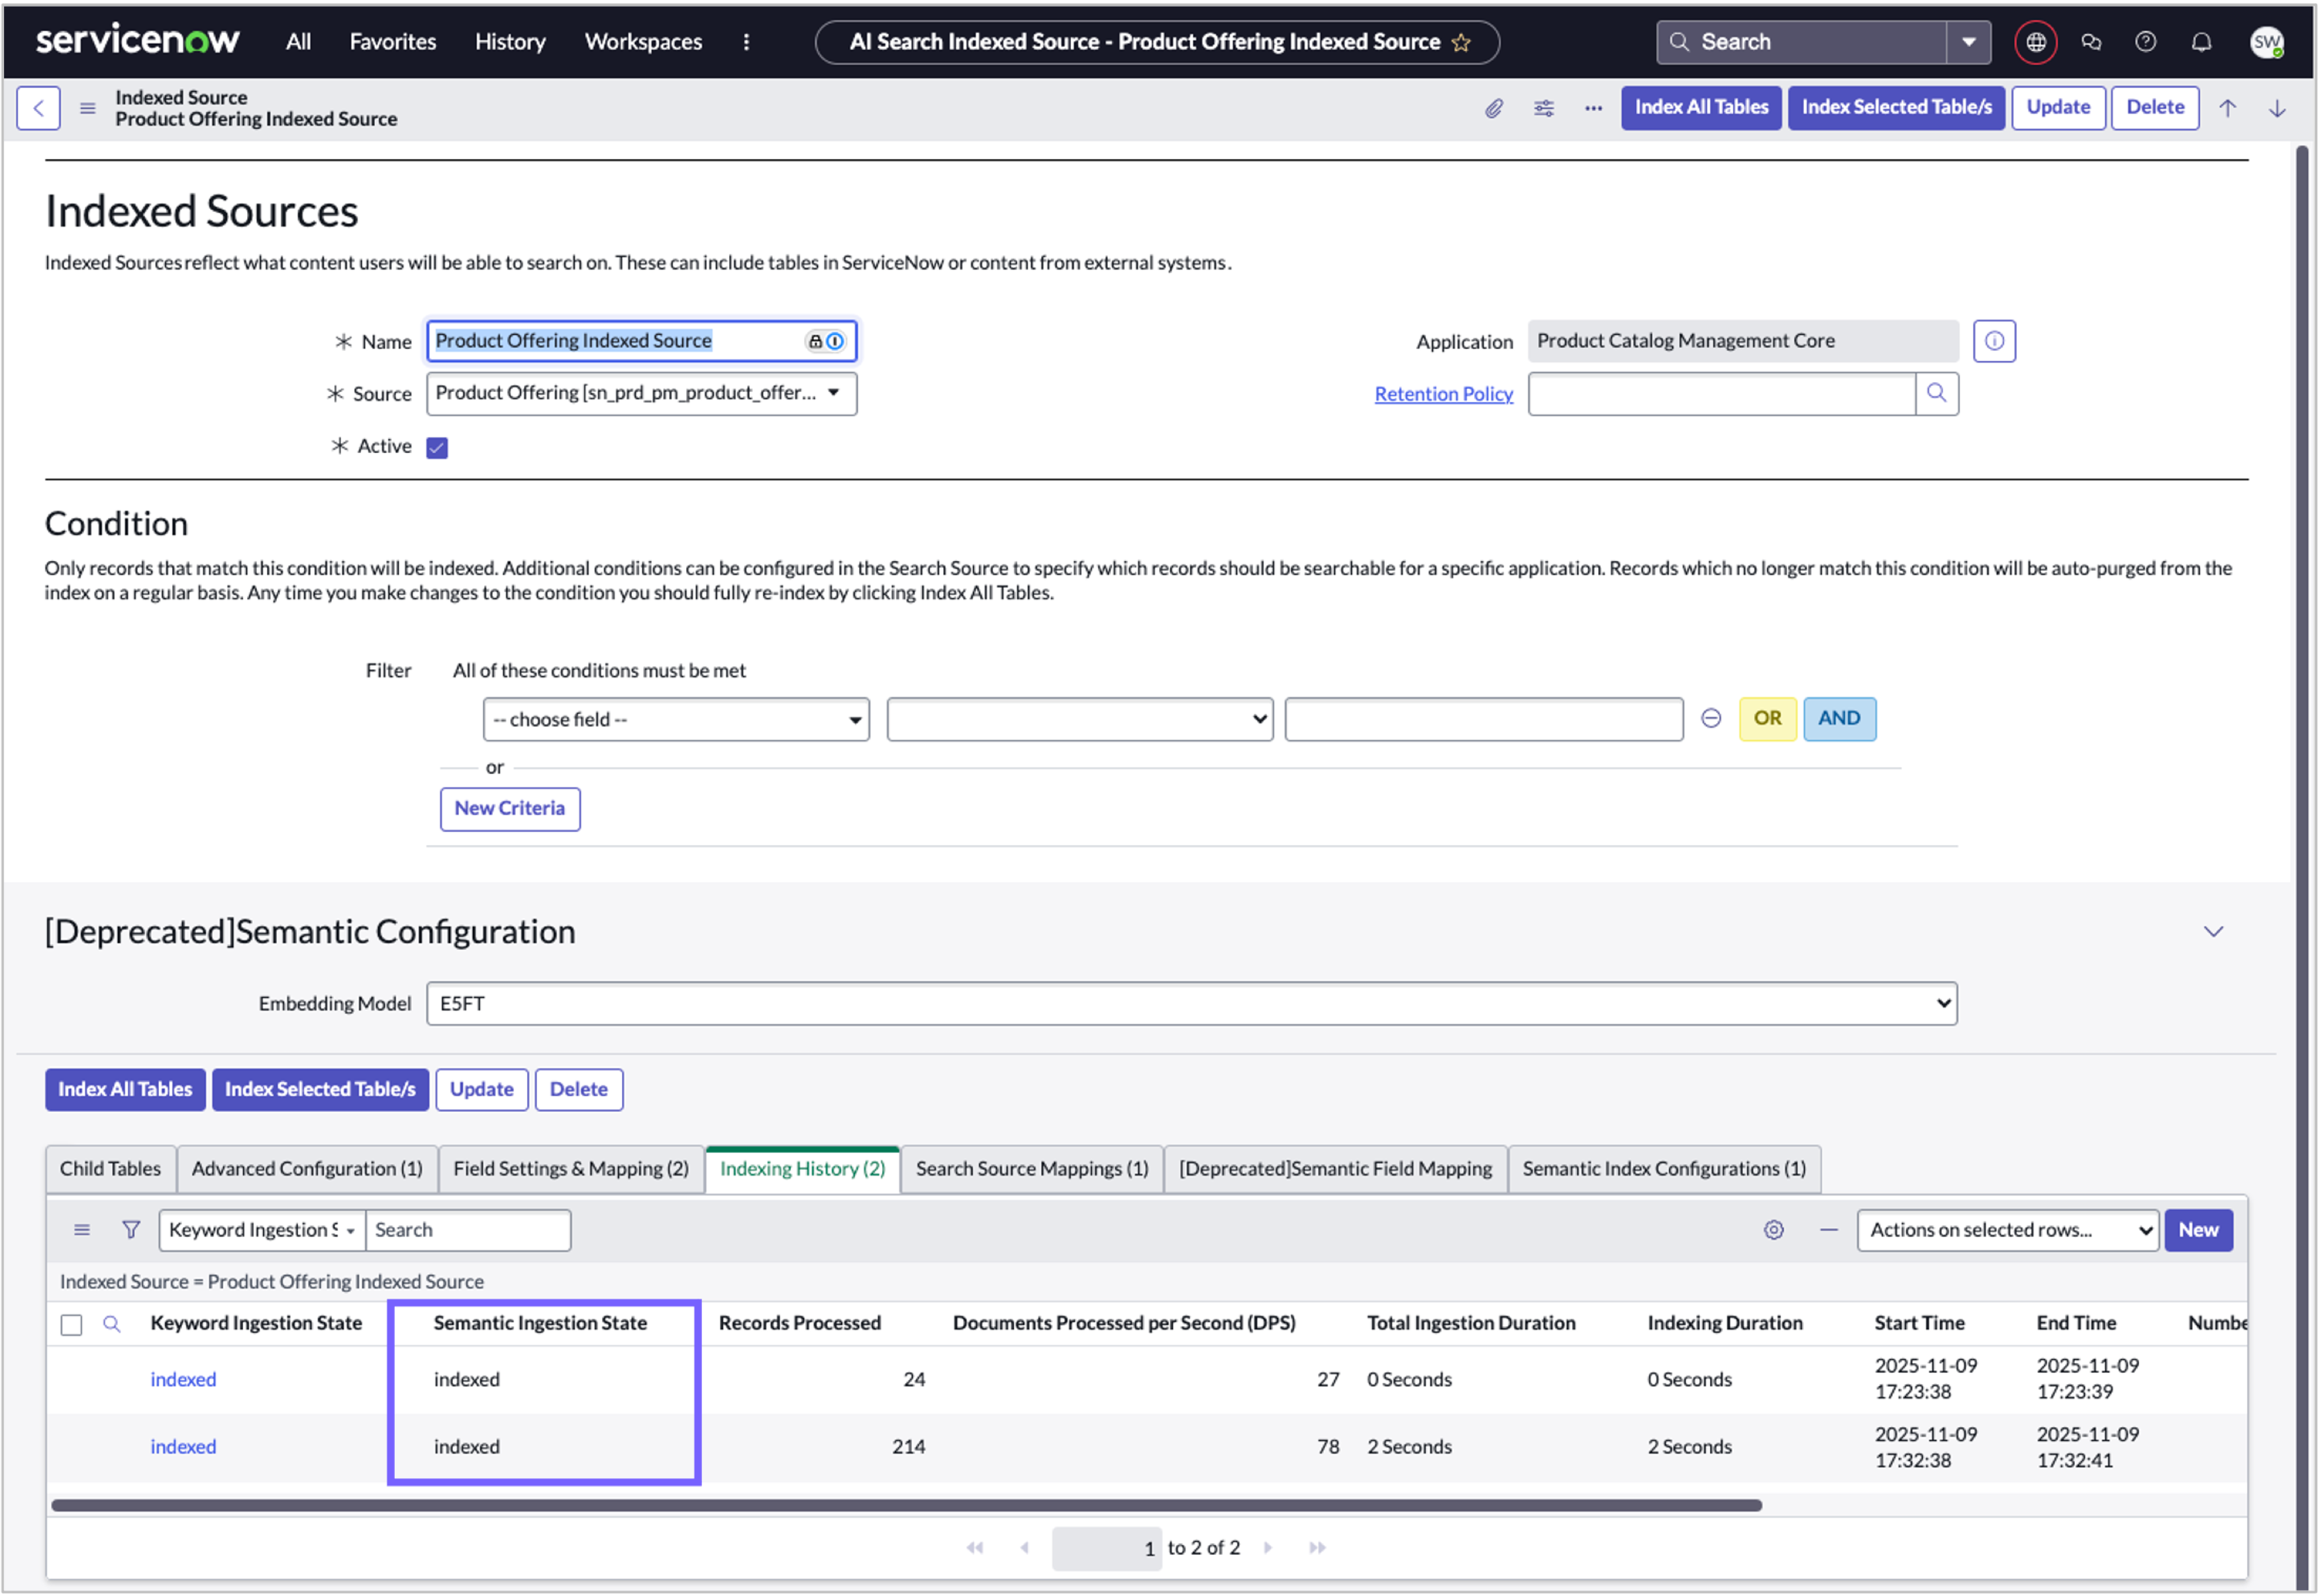
Task: Open the Favorites menu
Action: click(392, 42)
